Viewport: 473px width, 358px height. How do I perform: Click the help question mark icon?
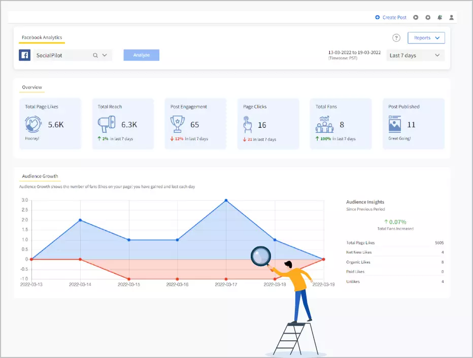(x=396, y=38)
